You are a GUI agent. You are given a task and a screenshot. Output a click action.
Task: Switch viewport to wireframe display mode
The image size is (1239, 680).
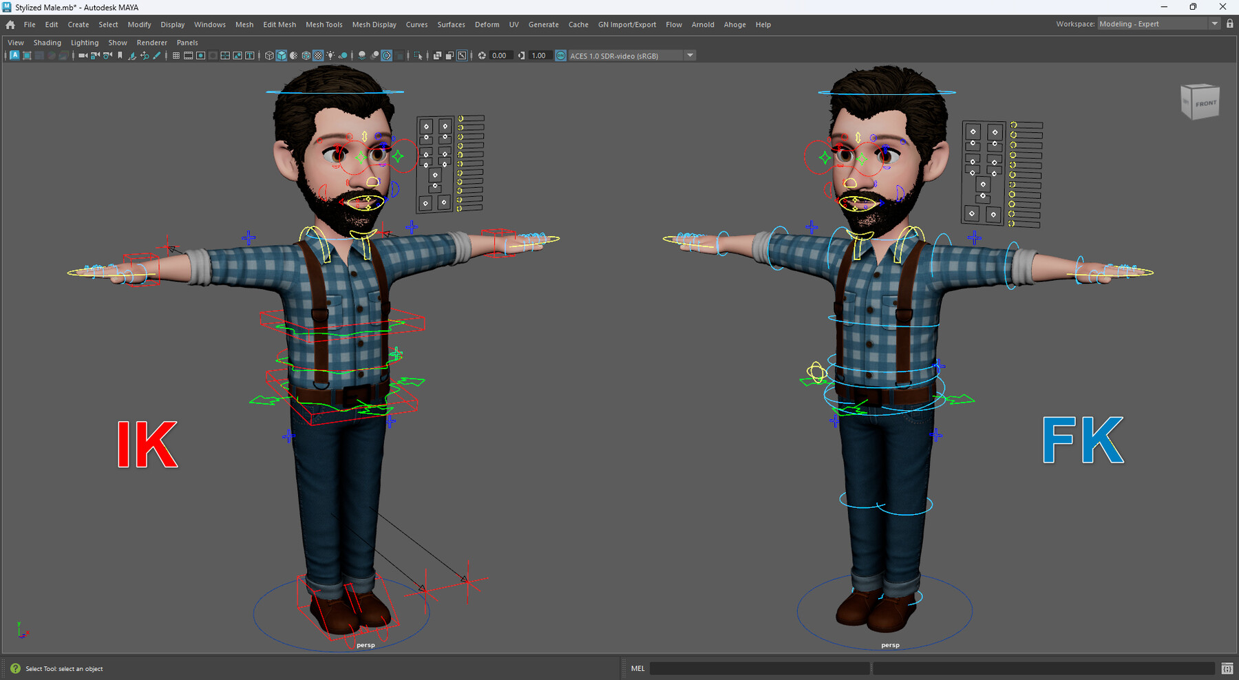pyautogui.click(x=269, y=56)
